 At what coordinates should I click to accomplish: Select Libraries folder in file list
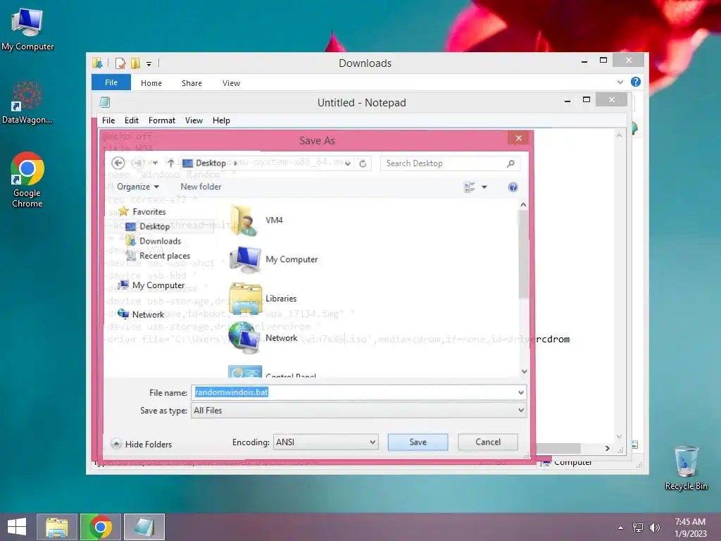point(245,299)
